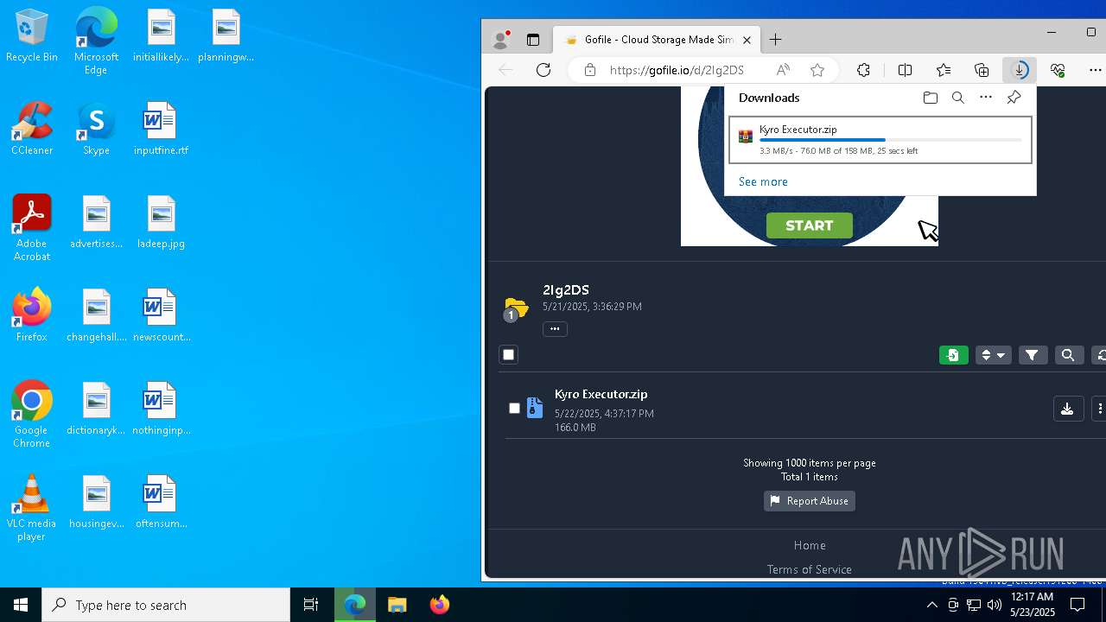Open Edge profile avatar icon
The width and height of the screenshot is (1106, 622).
[500, 40]
